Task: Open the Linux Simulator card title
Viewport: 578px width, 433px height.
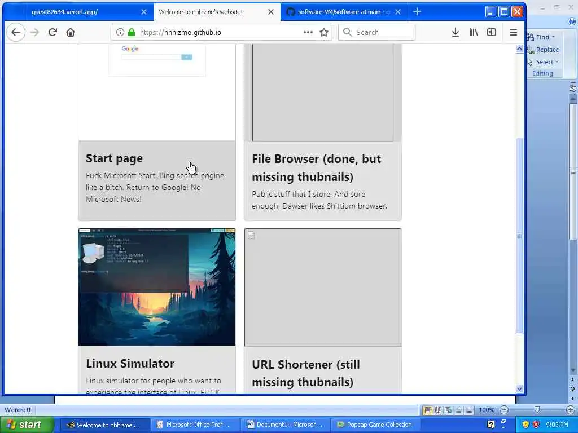Action: click(x=130, y=364)
